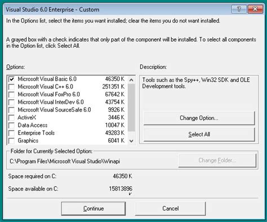
Task: Check the ActiveX component checkbox
Action: coord(11,118)
